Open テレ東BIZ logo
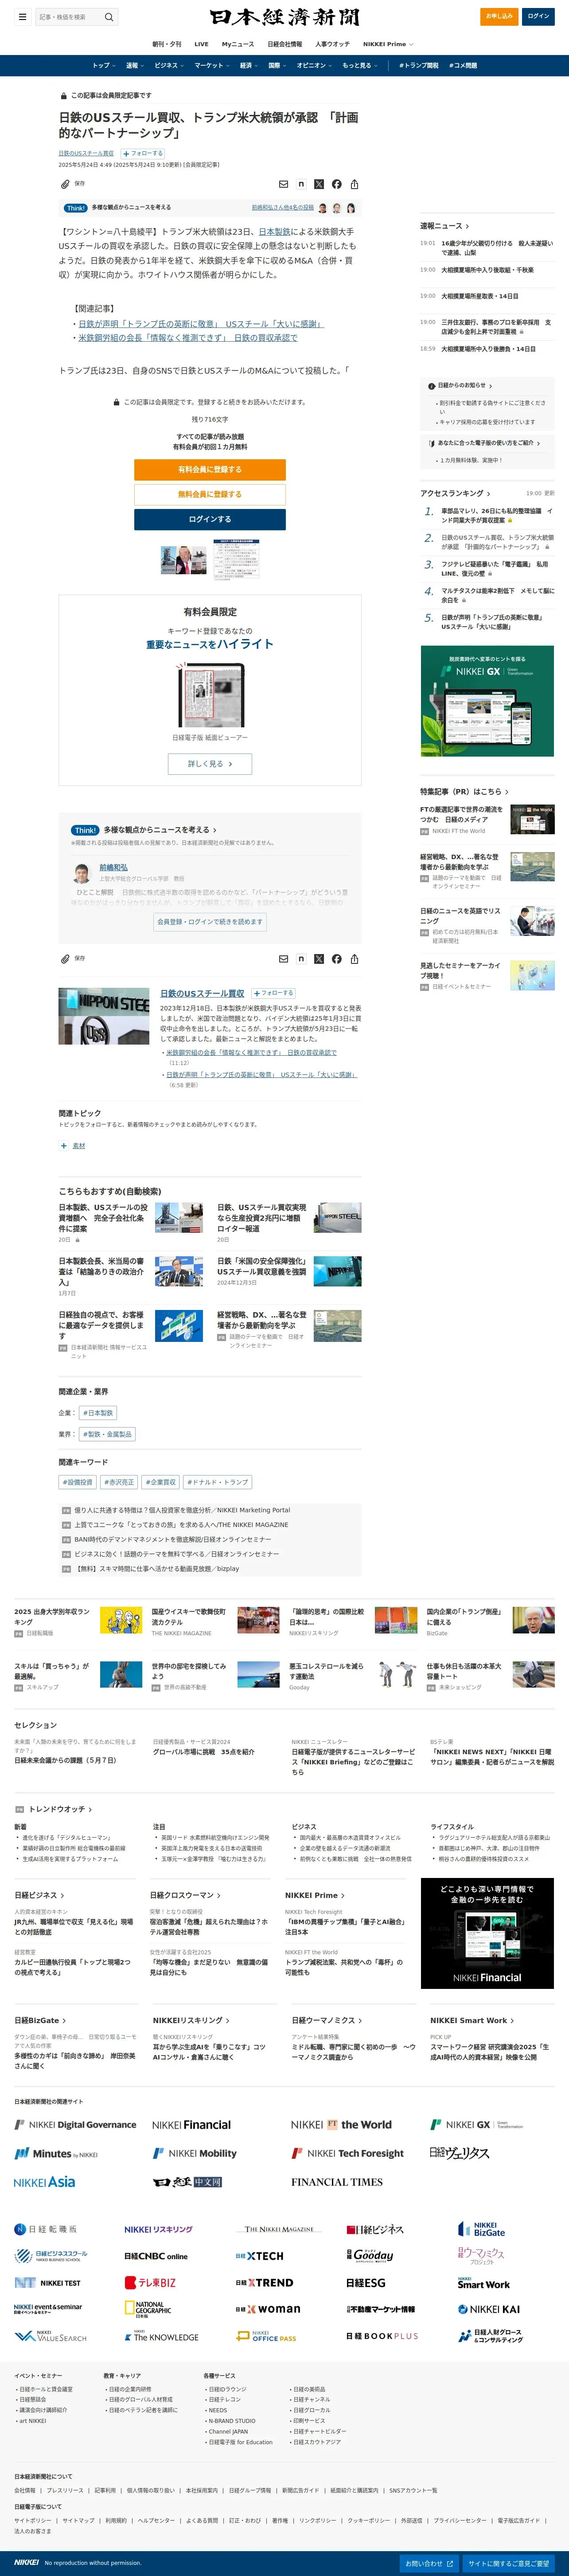Image resolution: width=569 pixels, height=2576 pixels. (150, 2283)
